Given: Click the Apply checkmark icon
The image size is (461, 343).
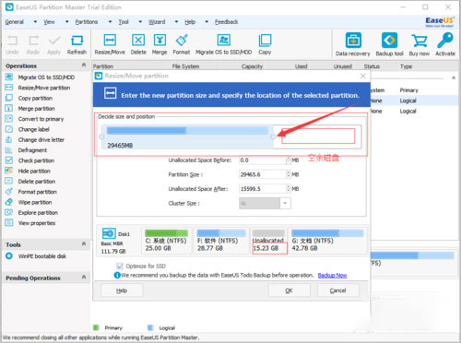Looking at the screenshot, I should coord(54,41).
